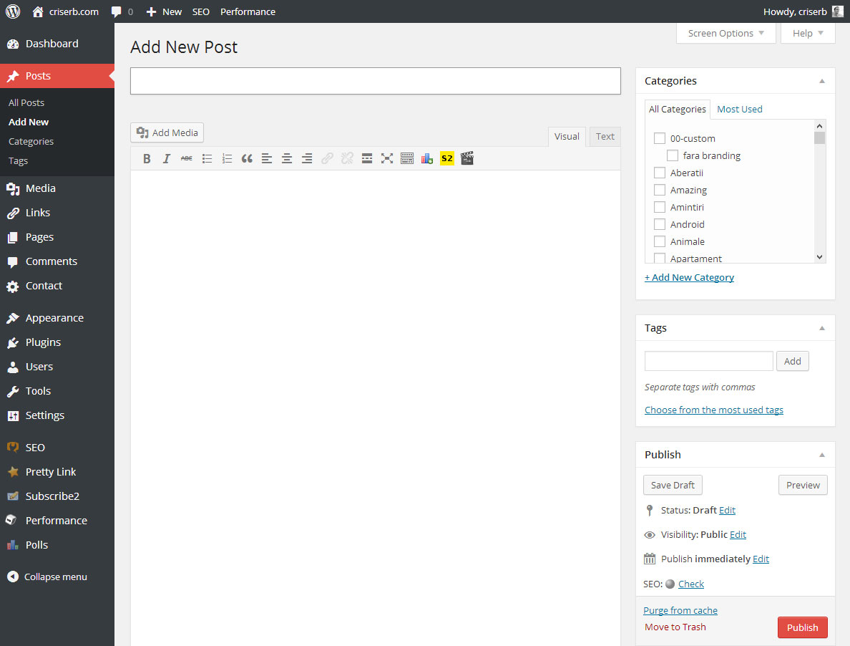Viewport: 850px width, 646px height.
Task: Apply strikethrough formatting
Action: [x=187, y=158]
